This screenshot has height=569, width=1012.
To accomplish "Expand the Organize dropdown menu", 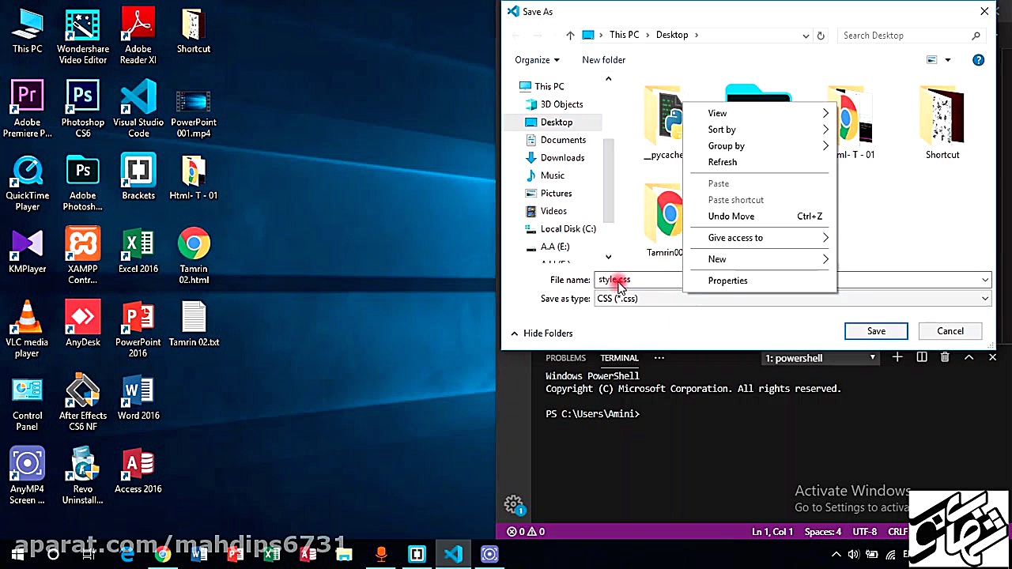I will coord(537,60).
